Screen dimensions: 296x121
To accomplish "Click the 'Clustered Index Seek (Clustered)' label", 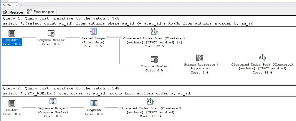I will point(262,64).
